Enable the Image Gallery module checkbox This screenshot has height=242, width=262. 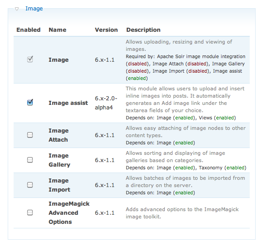tap(30, 160)
